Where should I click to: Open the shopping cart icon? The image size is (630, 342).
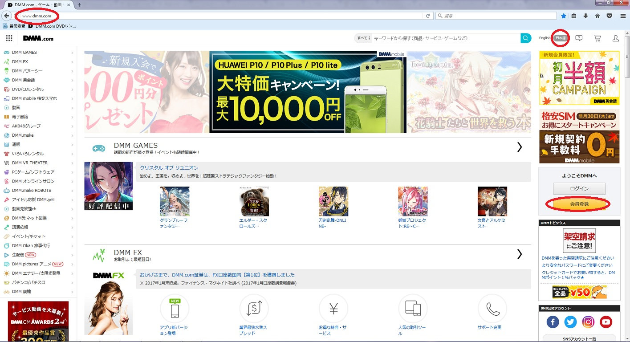click(x=597, y=38)
